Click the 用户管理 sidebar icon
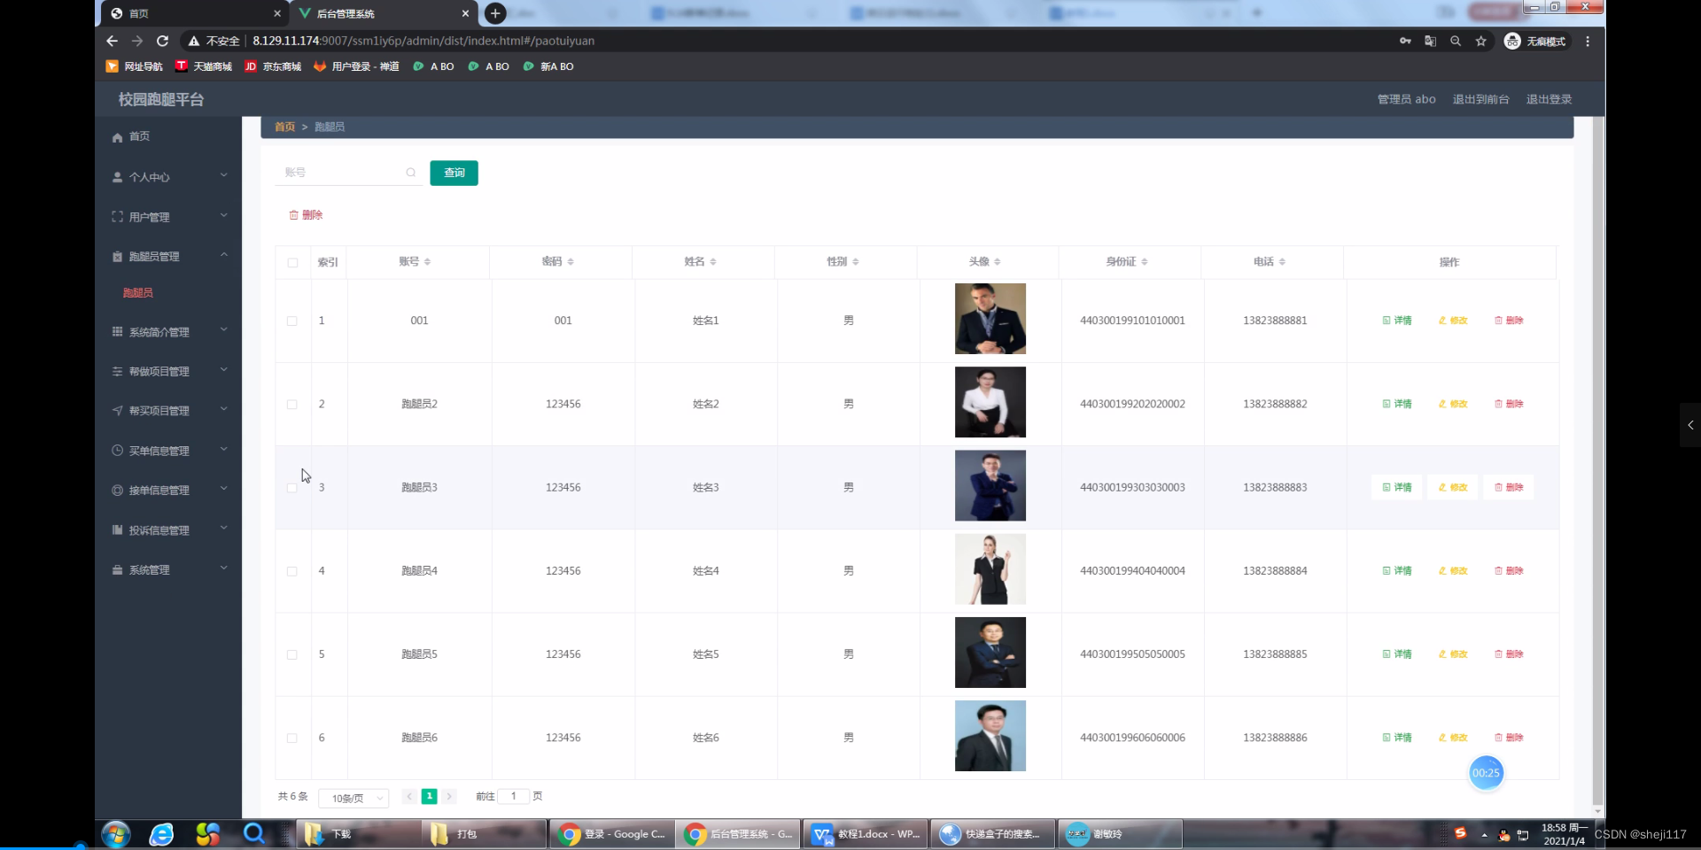Viewport: 1701px width, 850px height. (x=117, y=217)
